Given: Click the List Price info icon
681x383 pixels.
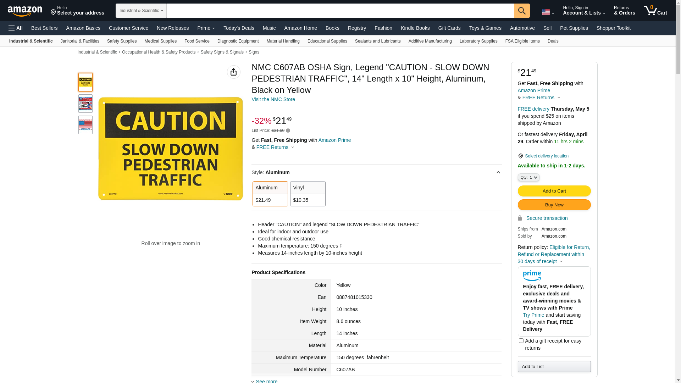Looking at the screenshot, I should pyautogui.click(x=288, y=131).
